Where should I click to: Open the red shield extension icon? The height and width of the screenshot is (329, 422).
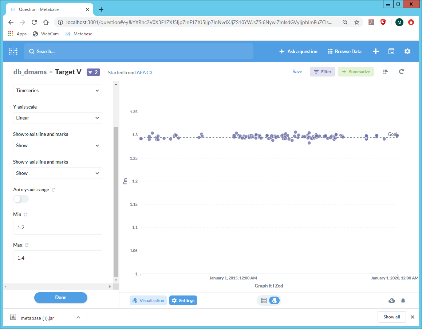pyautogui.click(x=383, y=22)
